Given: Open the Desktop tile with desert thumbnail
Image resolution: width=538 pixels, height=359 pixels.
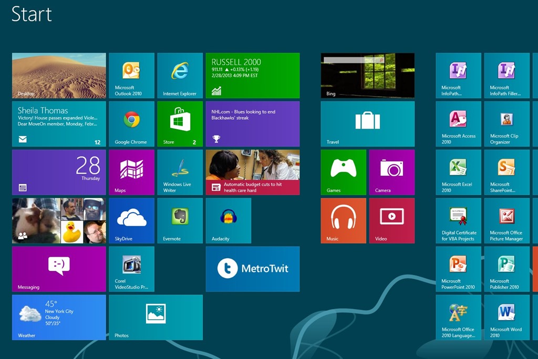Looking at the screenshot, I should [59, 75].
